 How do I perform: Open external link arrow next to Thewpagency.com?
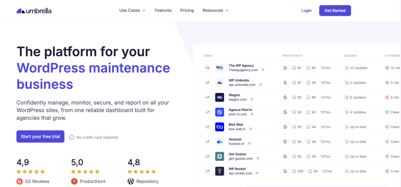tap(263, 70)
